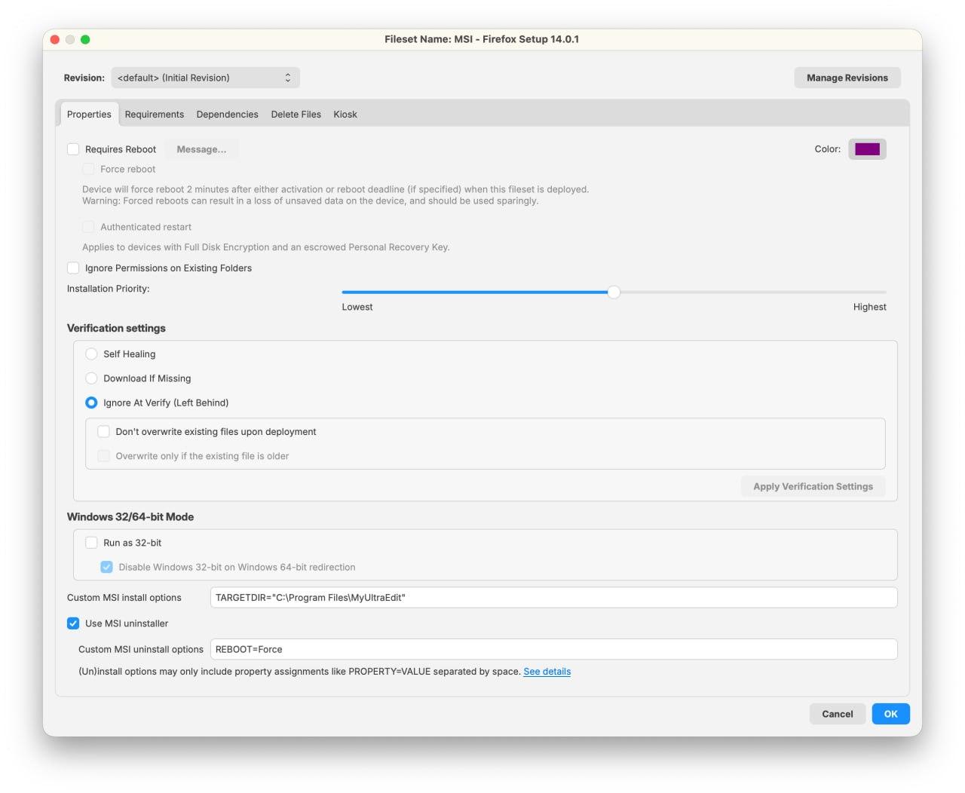Toggle the Authenticated restart checkbox
Screen dimensions: 965x793
88,227
